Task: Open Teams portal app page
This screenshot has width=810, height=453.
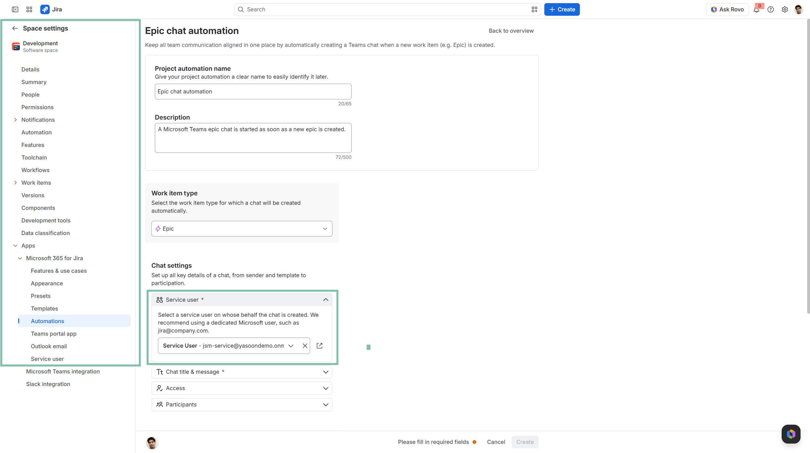Action: pyautogui.click(x=54, y=334)
